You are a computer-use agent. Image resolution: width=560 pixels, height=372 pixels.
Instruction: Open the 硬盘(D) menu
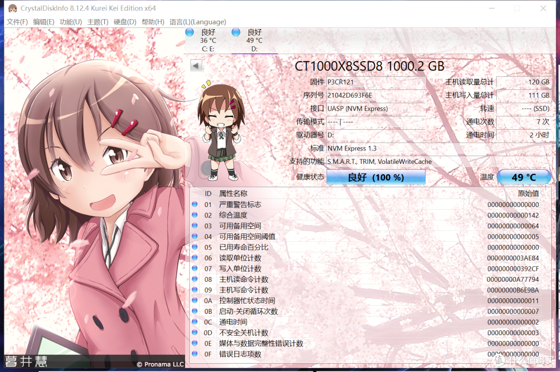[x=125, y=22]
